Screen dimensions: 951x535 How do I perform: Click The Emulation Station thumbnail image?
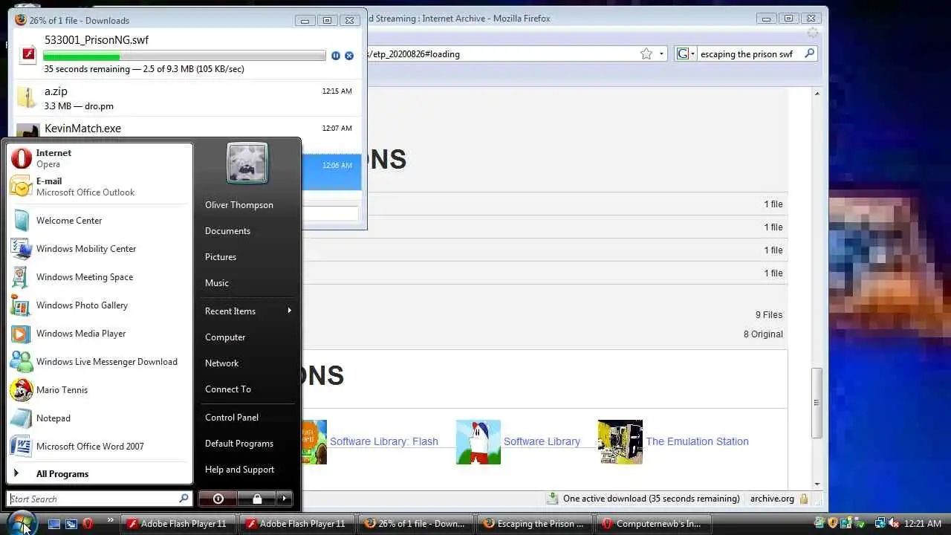tap(620, 442)
